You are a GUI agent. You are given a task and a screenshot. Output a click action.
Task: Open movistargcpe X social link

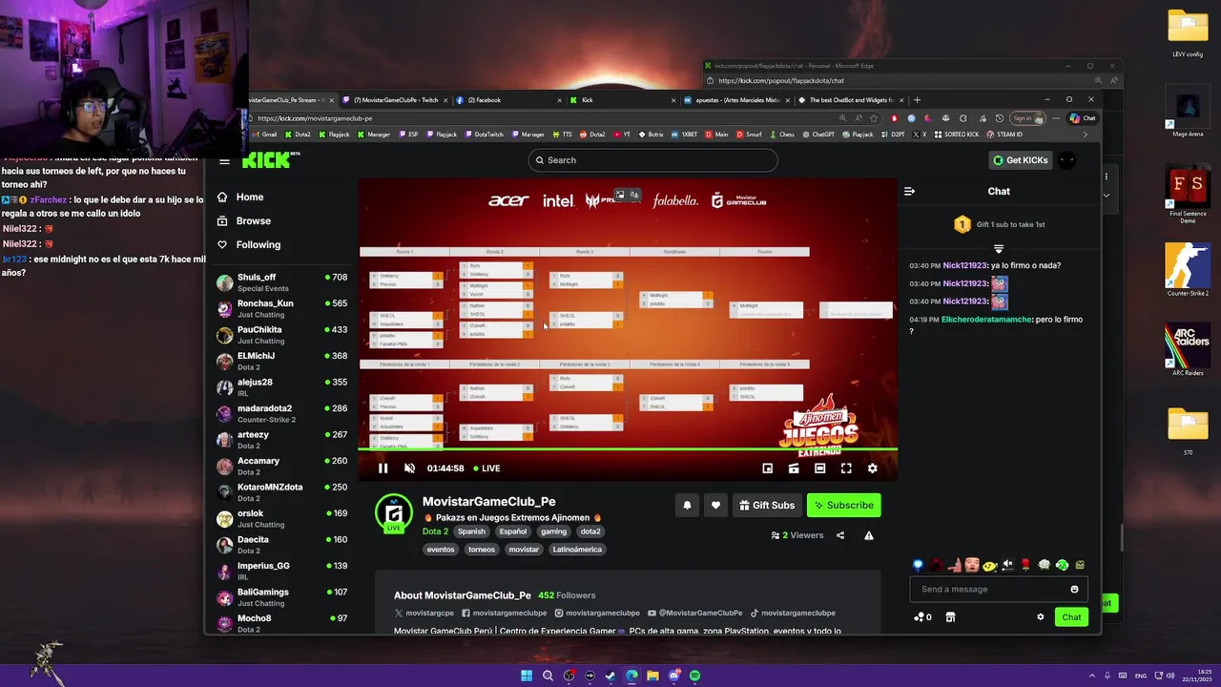(x=424, y=614)
